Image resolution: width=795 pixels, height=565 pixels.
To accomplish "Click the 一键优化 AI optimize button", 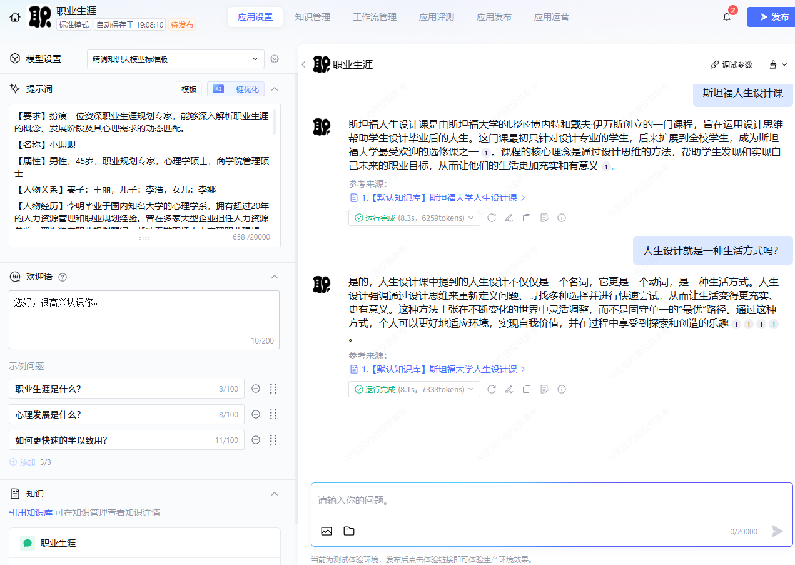I will [x=236, y=89].
